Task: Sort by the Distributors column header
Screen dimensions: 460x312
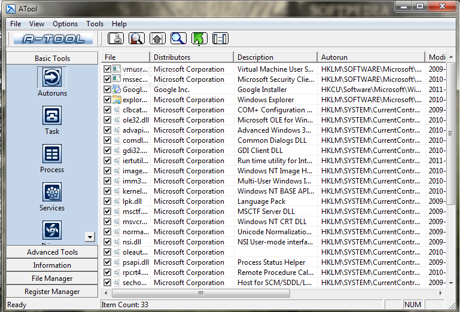Action: [x=192, y=57]
